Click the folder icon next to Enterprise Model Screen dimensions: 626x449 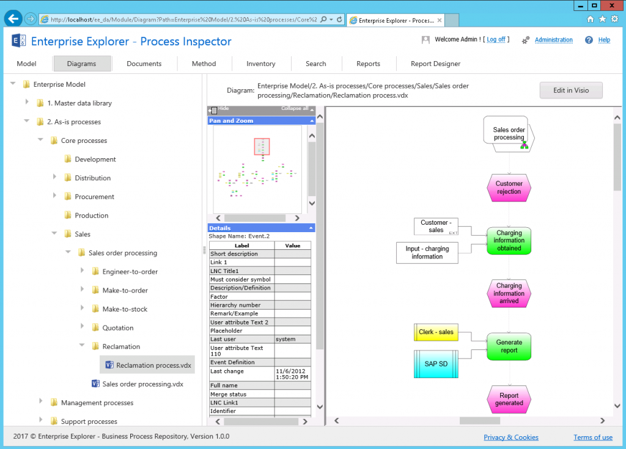point(26,84)
